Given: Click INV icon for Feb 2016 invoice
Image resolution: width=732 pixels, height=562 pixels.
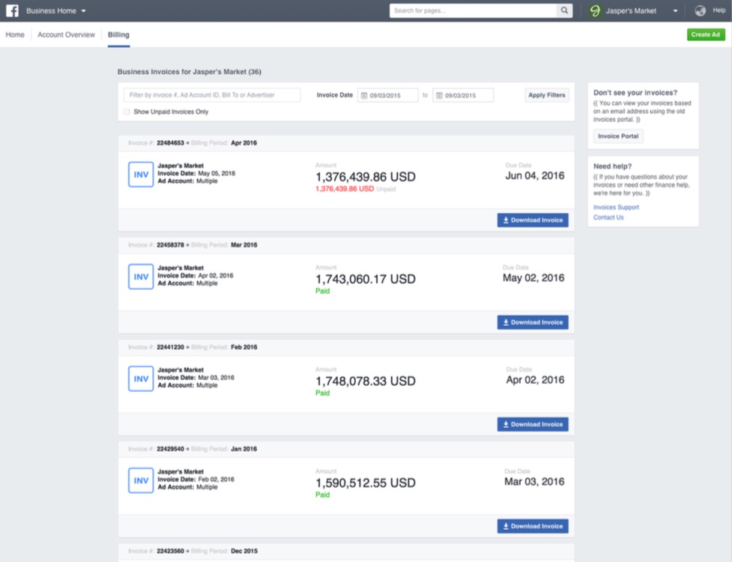Looking at the screenshot, I should tap(141, 378).
